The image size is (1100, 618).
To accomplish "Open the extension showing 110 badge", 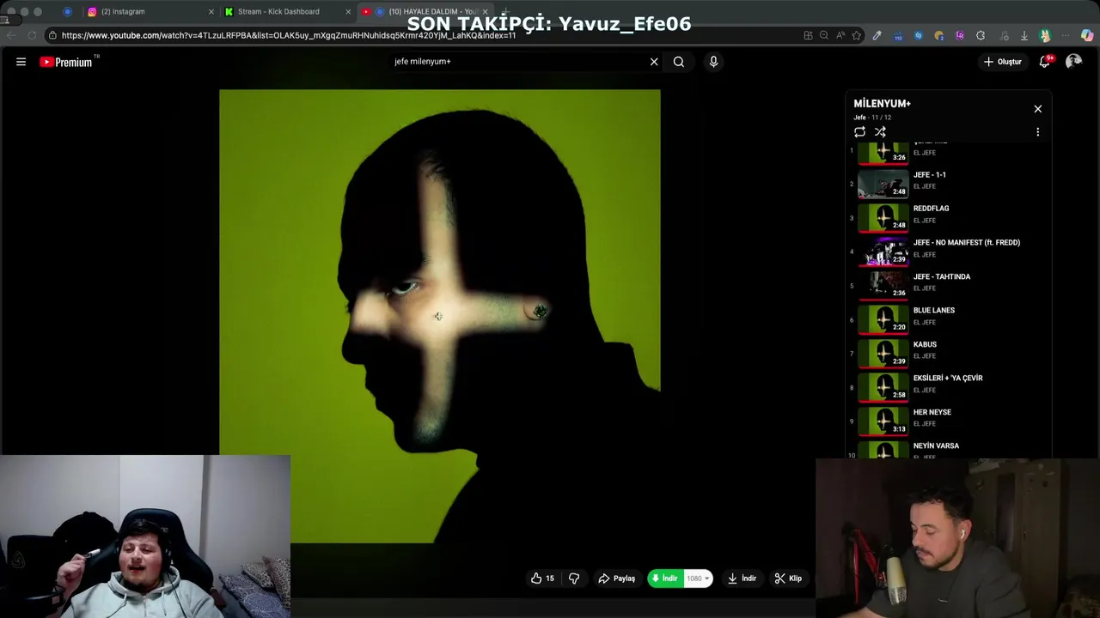I will [x=898, y=36].
